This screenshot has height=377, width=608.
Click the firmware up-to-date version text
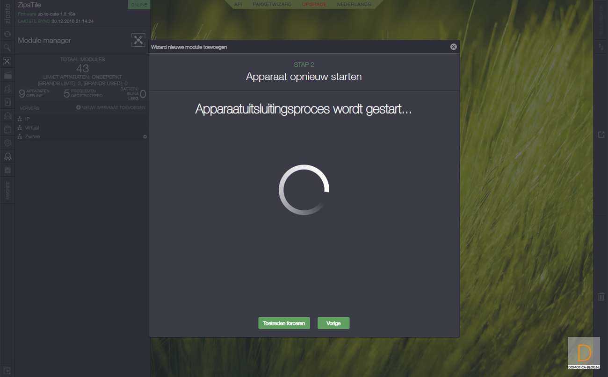46,14
